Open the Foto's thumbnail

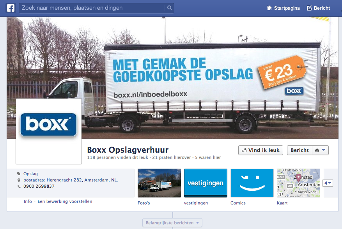pyautogui.click(x=159, y=183)
